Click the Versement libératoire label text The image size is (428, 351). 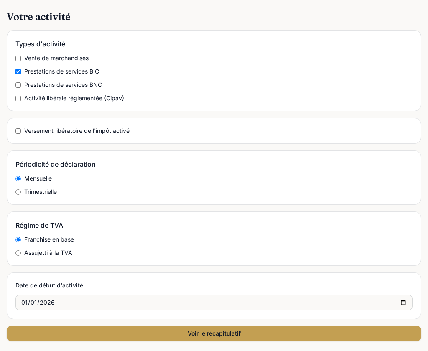click(77, 131)
